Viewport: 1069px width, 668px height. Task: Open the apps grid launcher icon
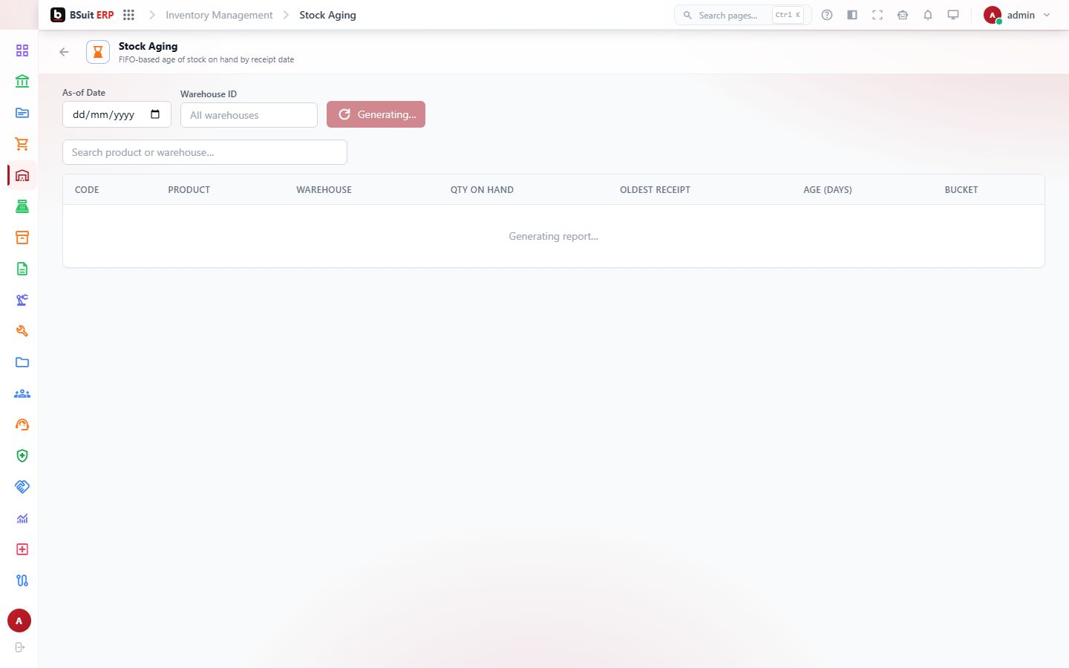pyautogui.click(x=128, y=15)
